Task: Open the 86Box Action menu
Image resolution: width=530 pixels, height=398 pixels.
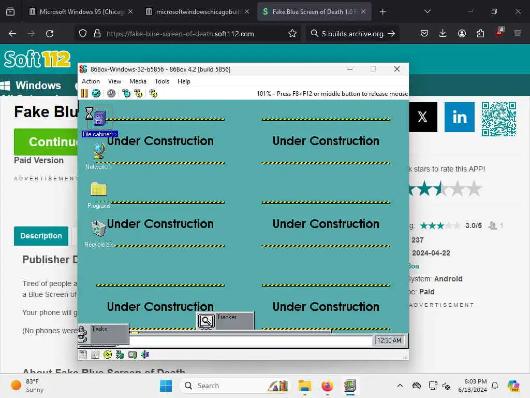Action: coord(91,81)
